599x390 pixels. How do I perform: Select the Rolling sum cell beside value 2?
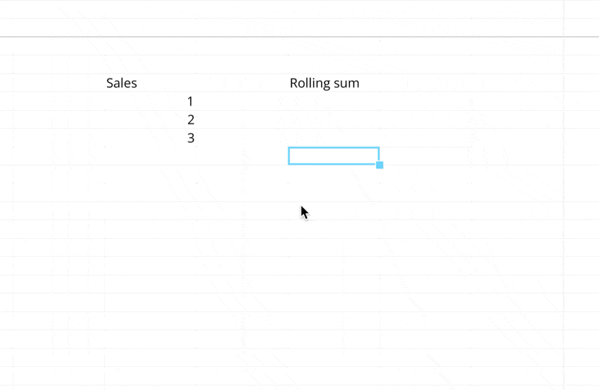point(333,120)
